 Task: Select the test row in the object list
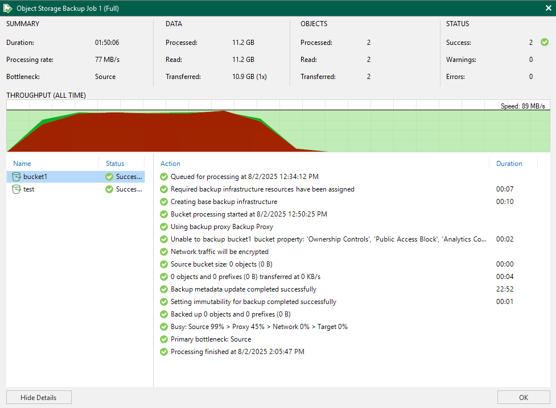76,189
